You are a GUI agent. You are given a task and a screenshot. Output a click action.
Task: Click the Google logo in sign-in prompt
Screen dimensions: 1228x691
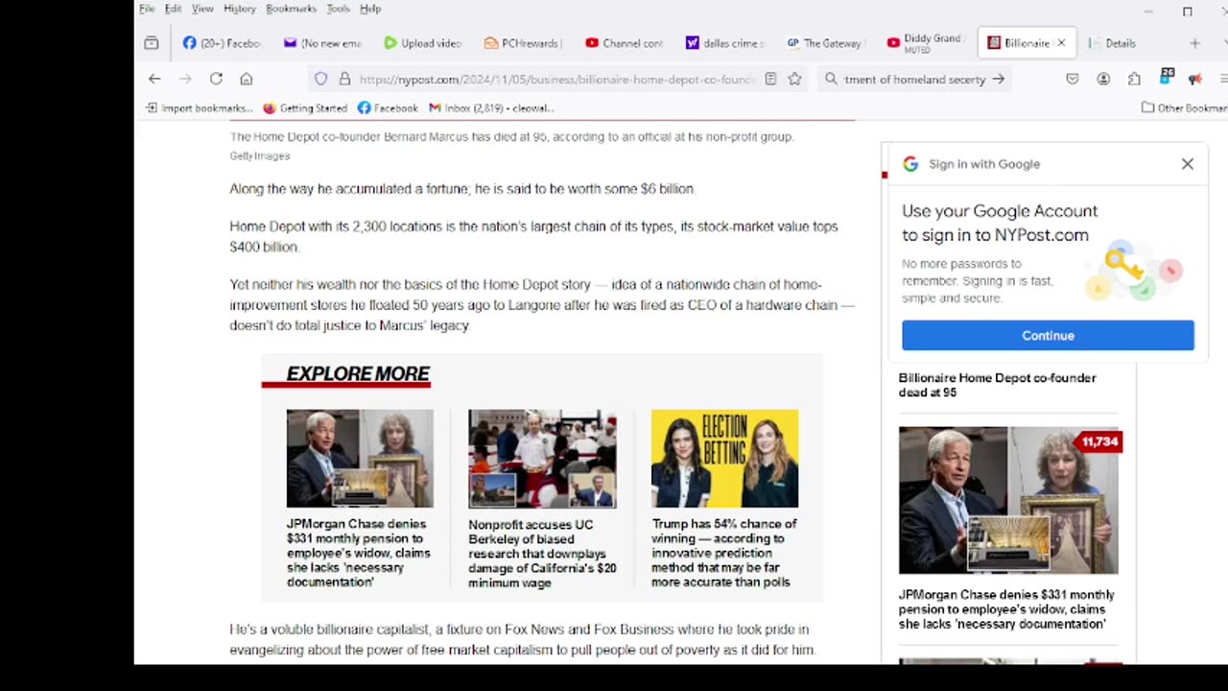[x=910, y=164]
